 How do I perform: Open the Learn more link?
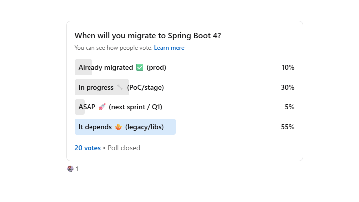pos(169,48)
